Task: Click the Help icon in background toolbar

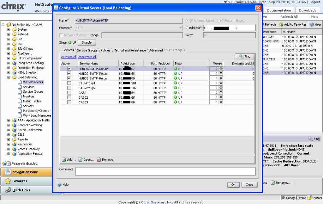Action: (312, 25)
